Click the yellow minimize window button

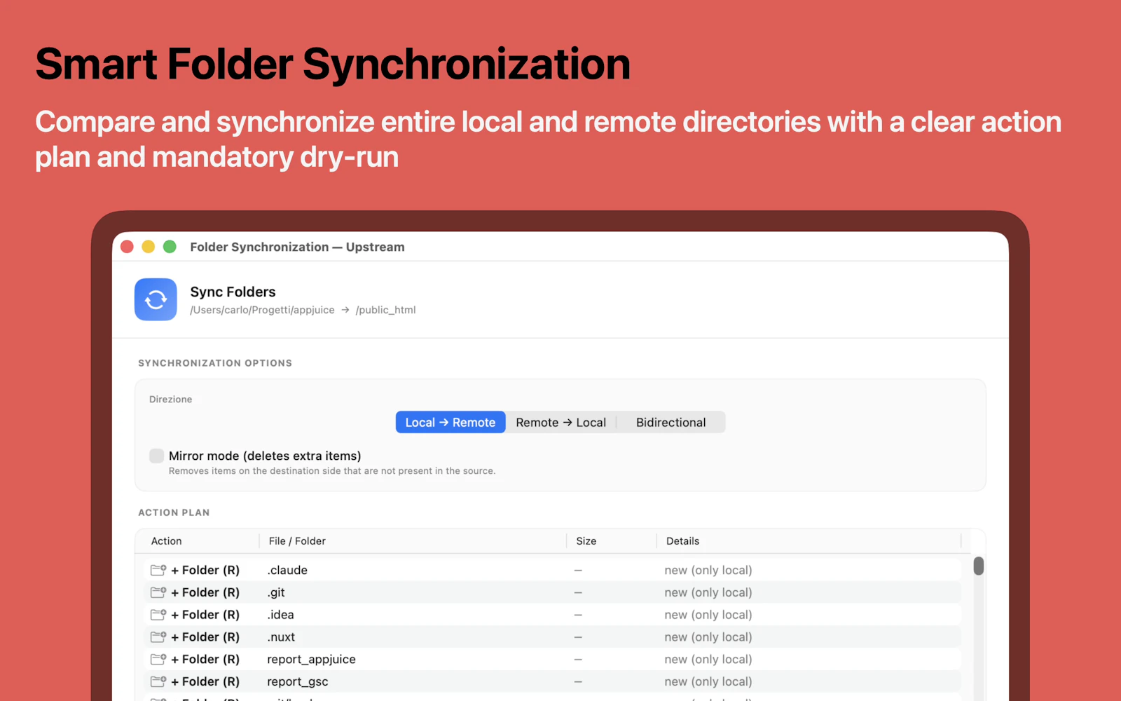(149, 247)
